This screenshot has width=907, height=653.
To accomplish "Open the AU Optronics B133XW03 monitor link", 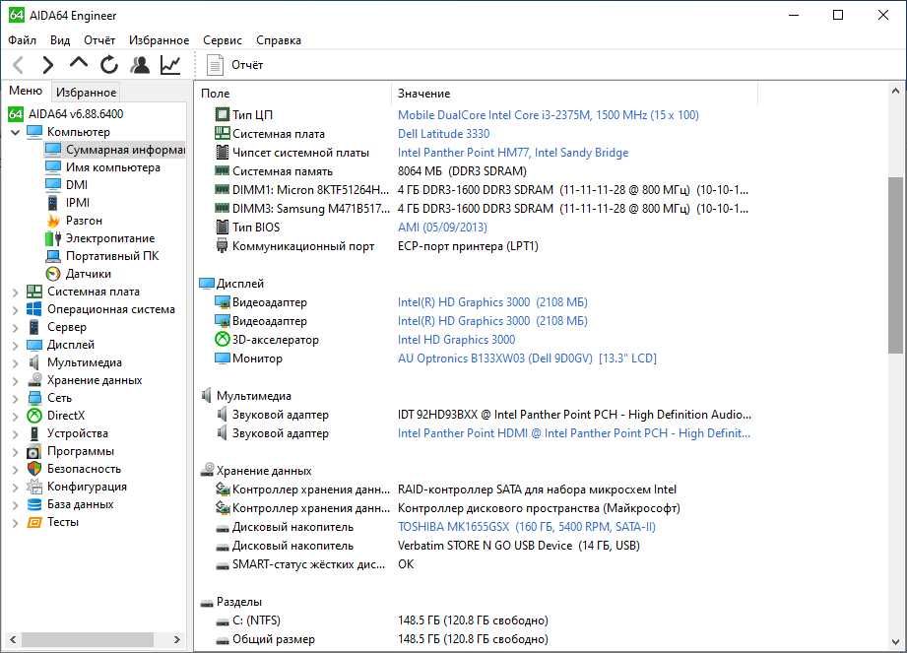I will tap(527, 359).
